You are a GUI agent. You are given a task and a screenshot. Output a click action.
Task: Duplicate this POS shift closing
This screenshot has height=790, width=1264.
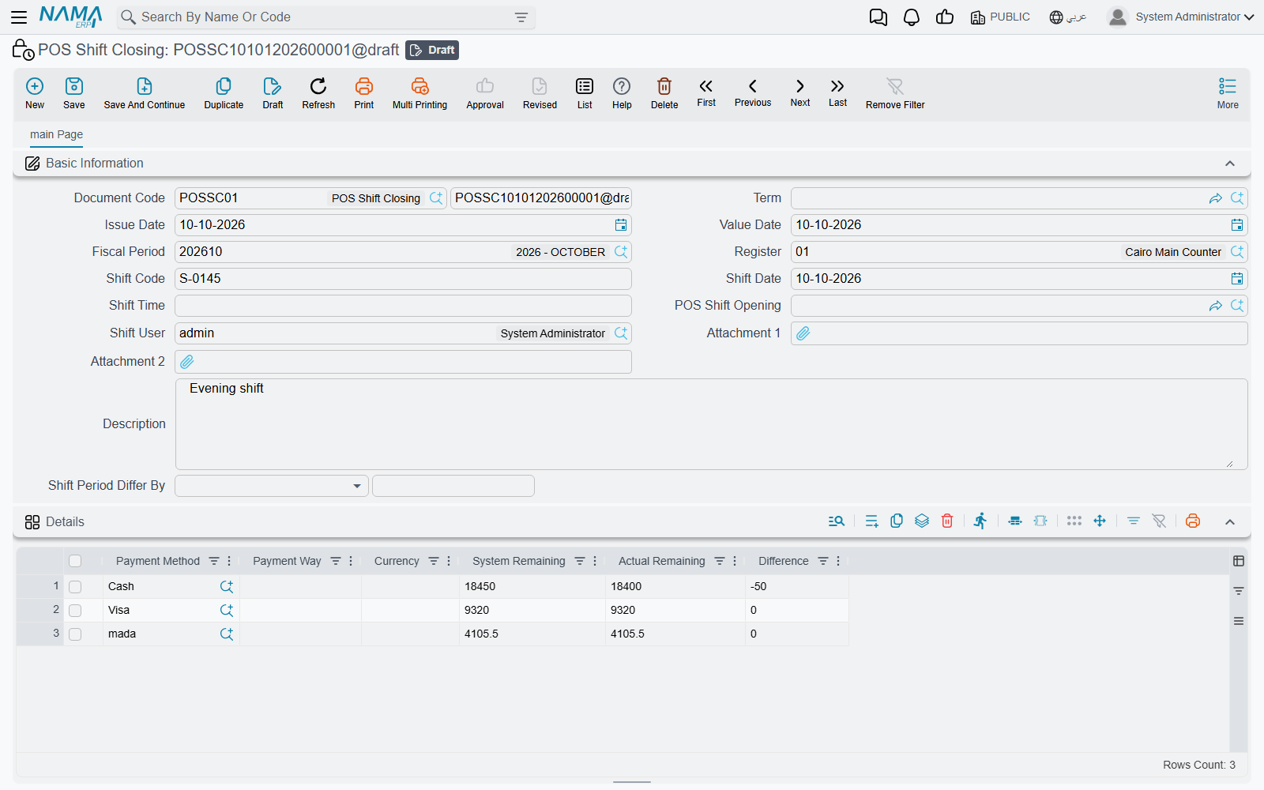click(224, 92)
